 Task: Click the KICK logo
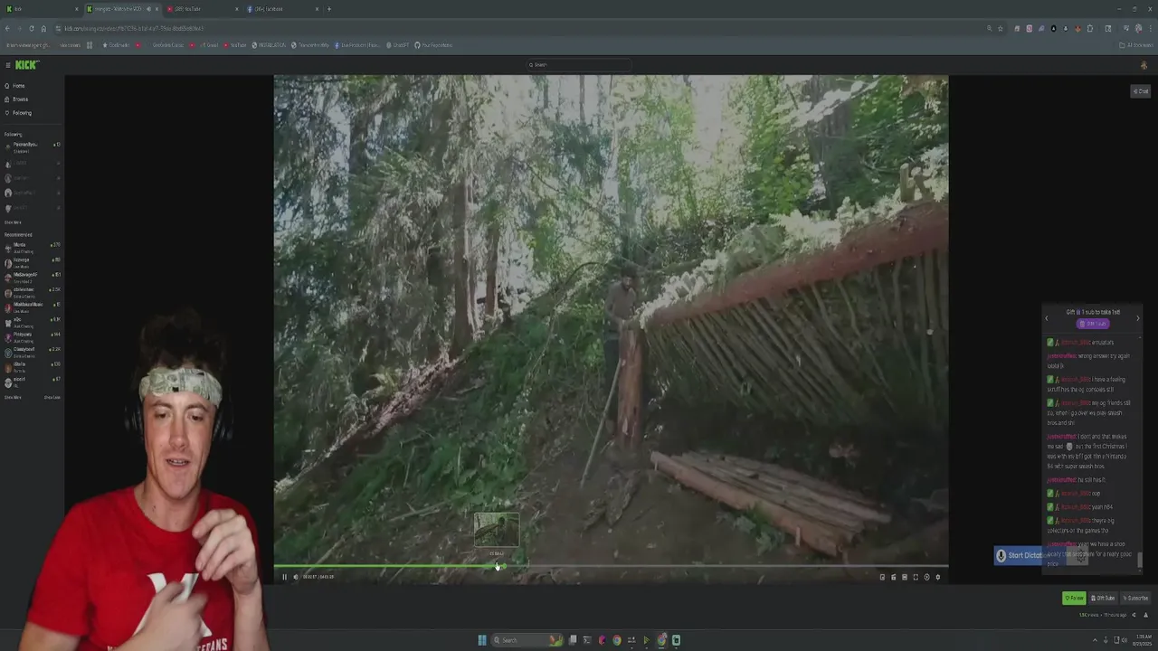click(x=26, y=65)
